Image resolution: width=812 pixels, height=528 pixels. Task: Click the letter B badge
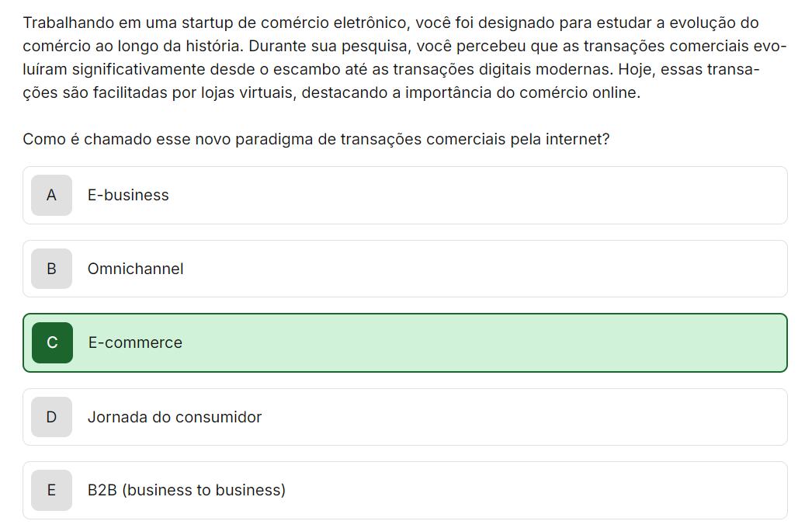tap(51, 269)
